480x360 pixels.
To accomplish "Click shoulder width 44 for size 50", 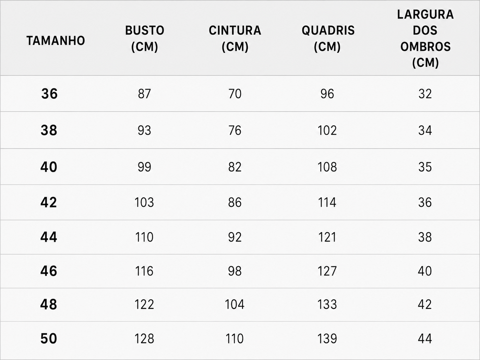I will point(425,339).
